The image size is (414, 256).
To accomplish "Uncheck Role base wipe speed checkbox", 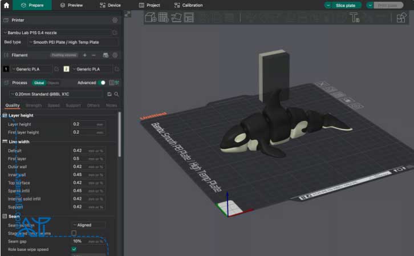I will [74, 249].
